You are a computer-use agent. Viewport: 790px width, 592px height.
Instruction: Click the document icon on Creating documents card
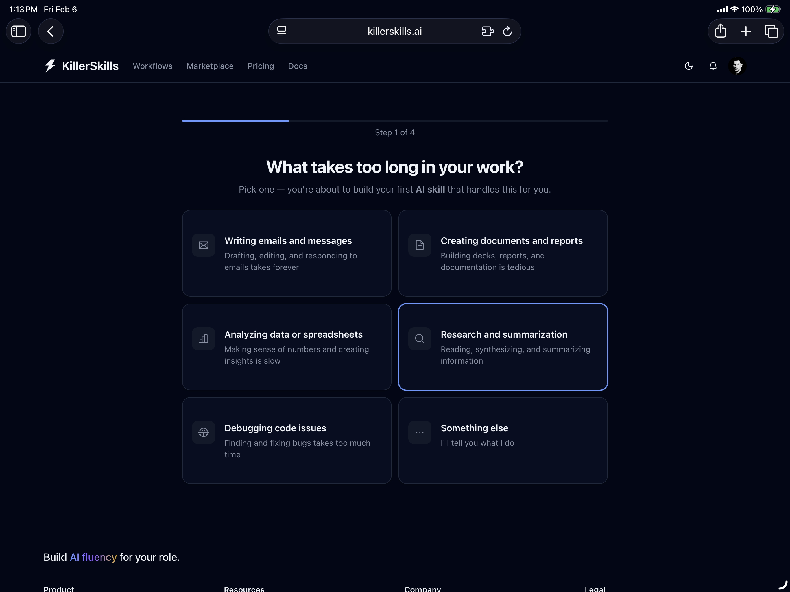point(420,245)
